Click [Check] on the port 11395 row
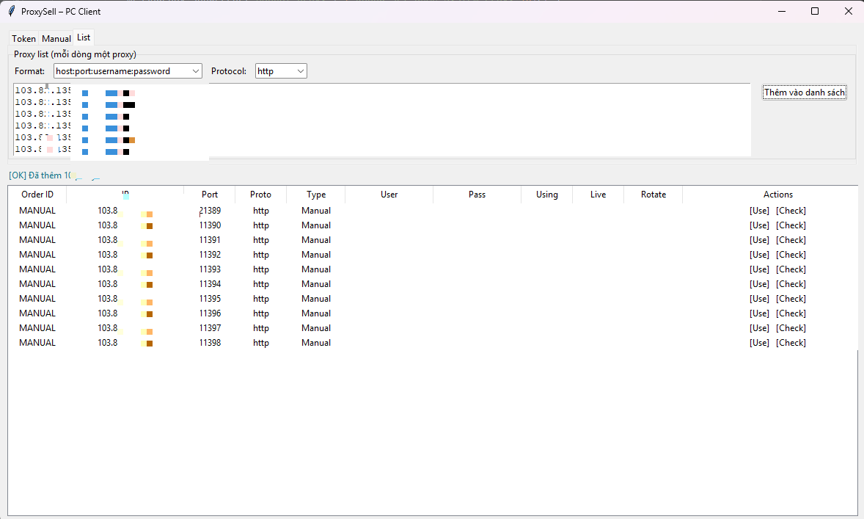This screenshot has height=519, width=864. coord(791,299)
